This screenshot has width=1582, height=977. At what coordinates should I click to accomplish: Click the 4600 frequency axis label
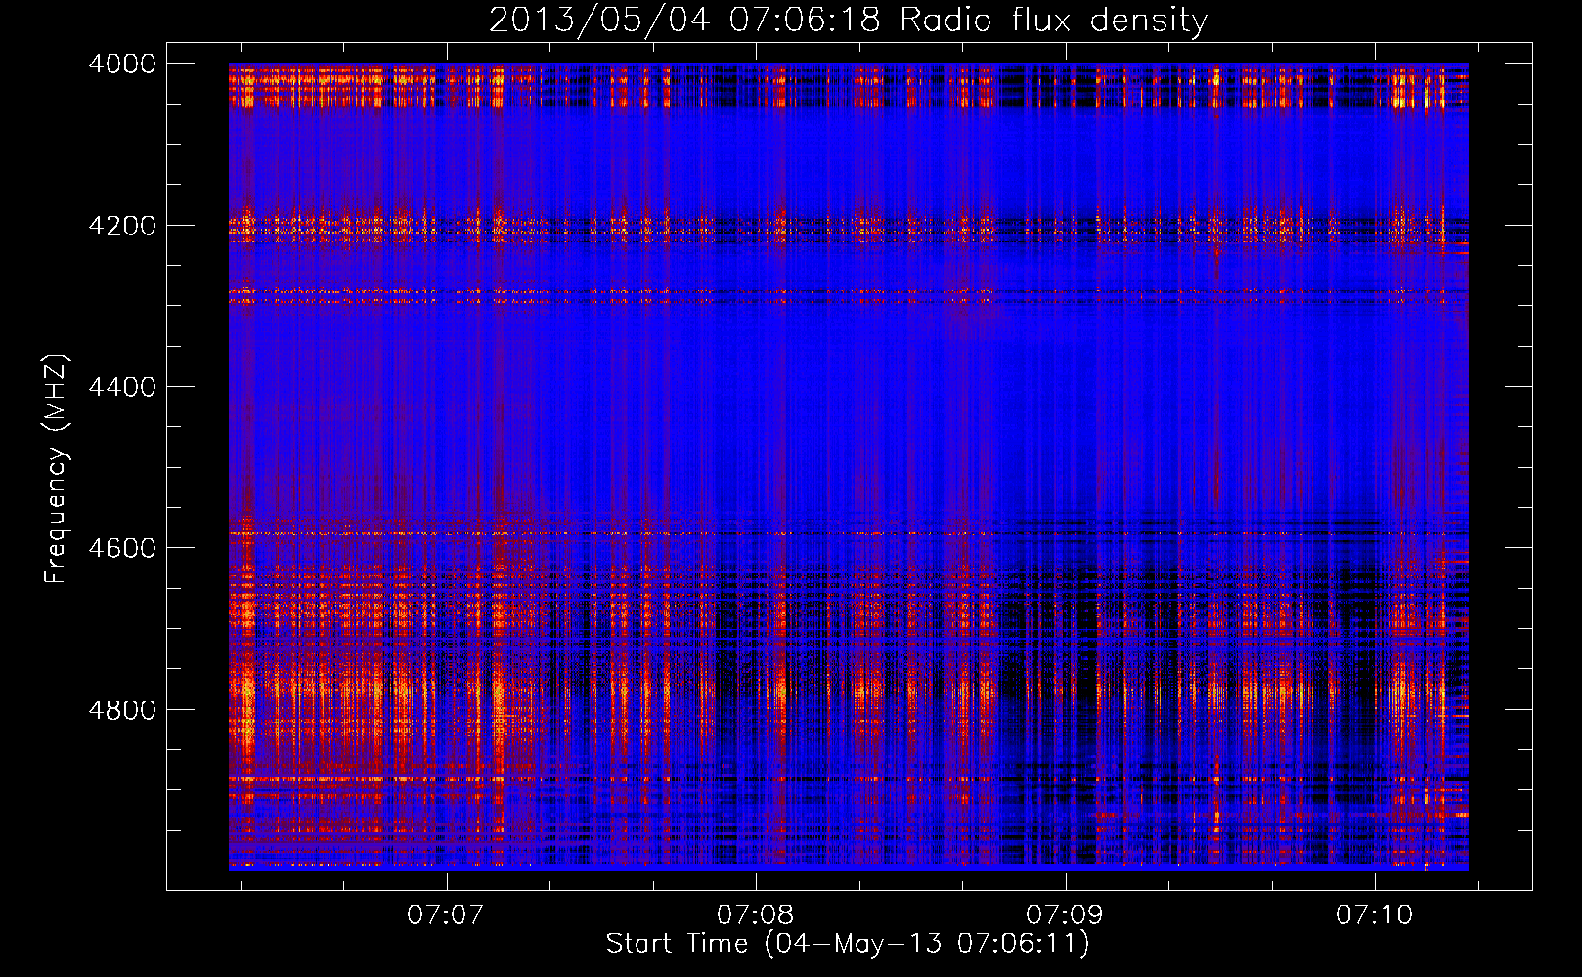click(122, 548)
